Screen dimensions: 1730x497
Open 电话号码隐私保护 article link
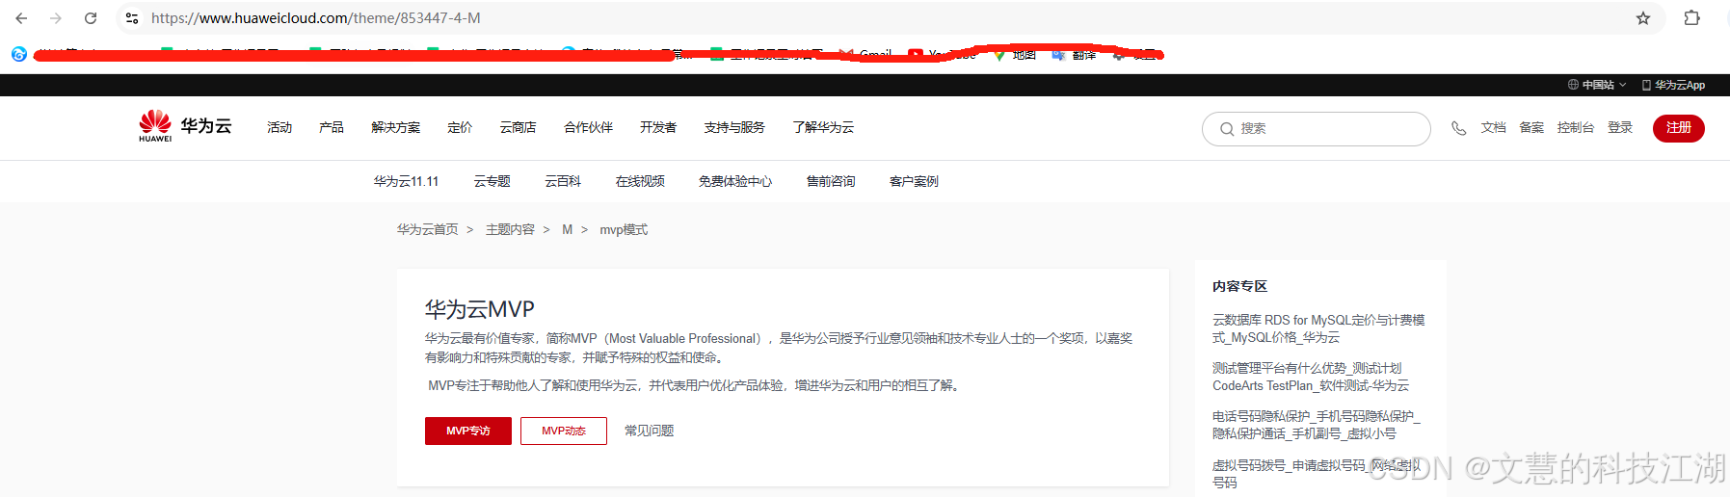(1317, 425)
